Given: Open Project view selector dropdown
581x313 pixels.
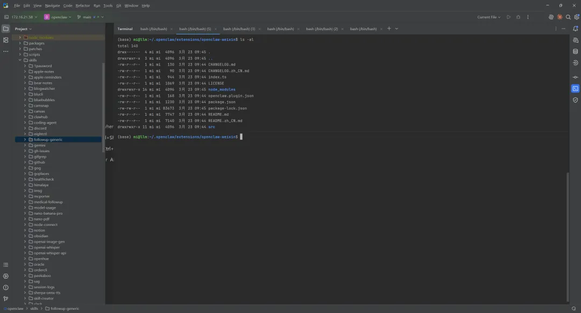Looking at the screenshot, I should coord(23,29).
